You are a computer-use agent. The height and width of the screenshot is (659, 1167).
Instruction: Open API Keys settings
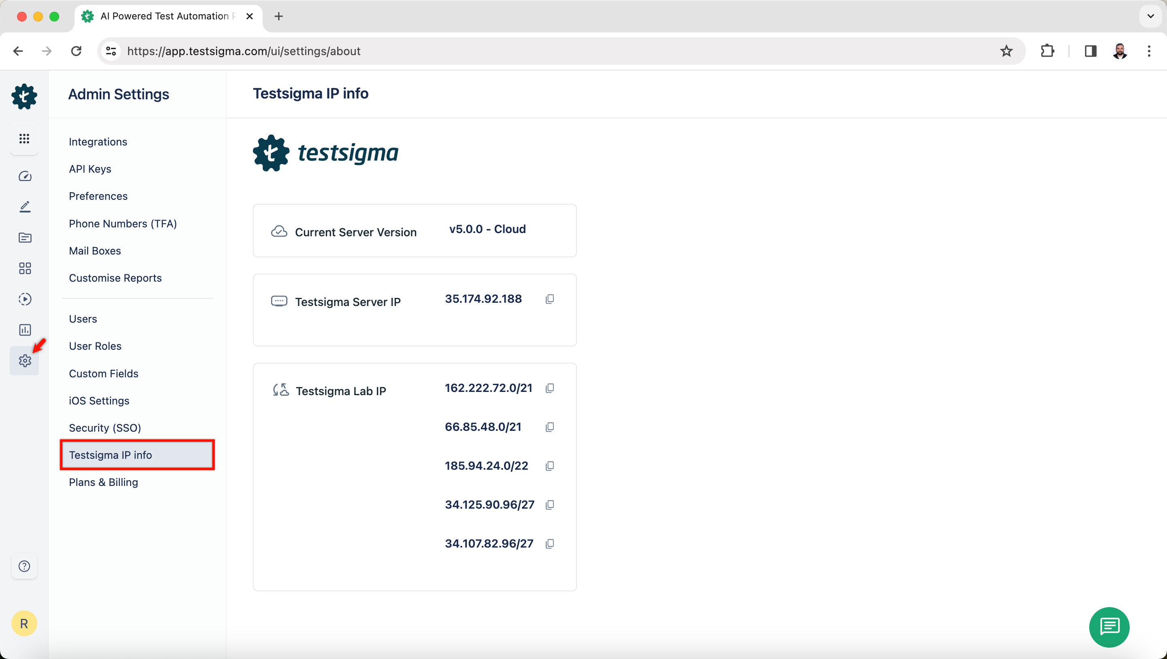(x=90, y=169)
